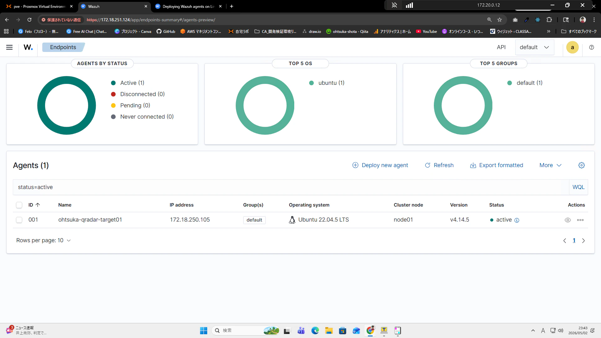Toggle default (1) in groups legend
601x338 pixels.
point(525,83)
